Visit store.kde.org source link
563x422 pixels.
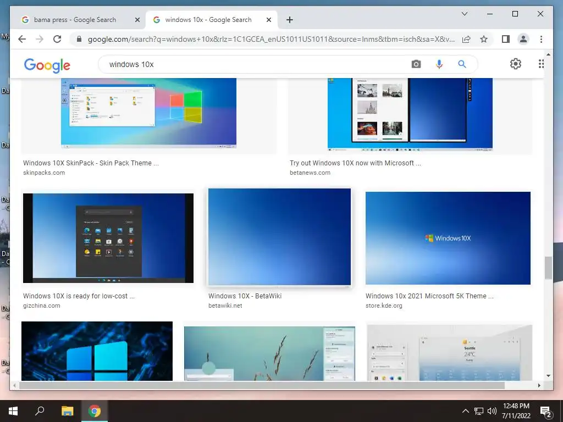[384, 306]
